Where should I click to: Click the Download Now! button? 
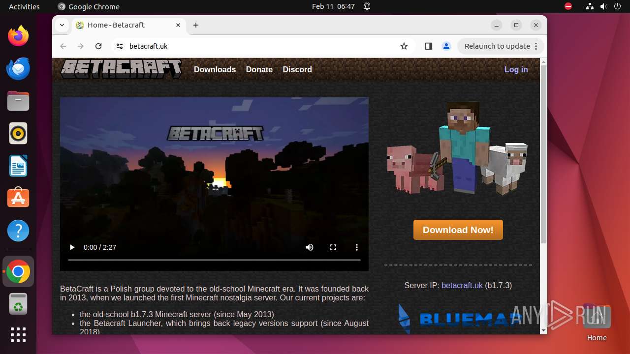(458, 230)
